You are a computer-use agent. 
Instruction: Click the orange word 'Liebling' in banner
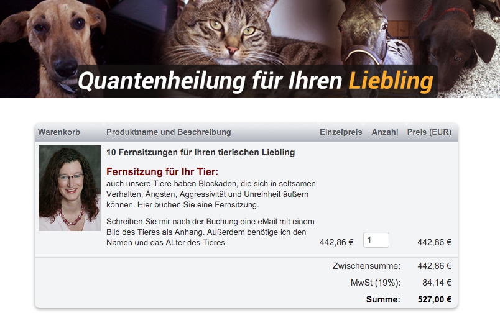[x=391, y=81]
